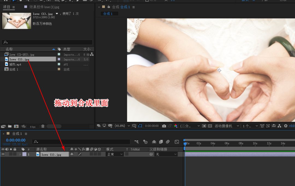Take a snapshot with the camera icon

164,126
